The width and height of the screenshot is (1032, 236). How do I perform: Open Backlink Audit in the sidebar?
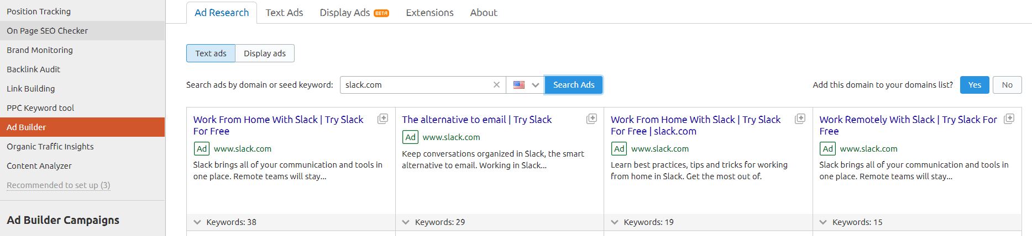82,69
